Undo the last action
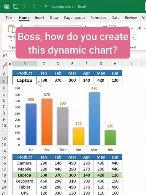Screen dimensions: 146x195 [x=24, y=6]
